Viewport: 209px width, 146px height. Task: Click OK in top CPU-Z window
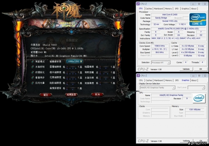[x=201, y=69]
